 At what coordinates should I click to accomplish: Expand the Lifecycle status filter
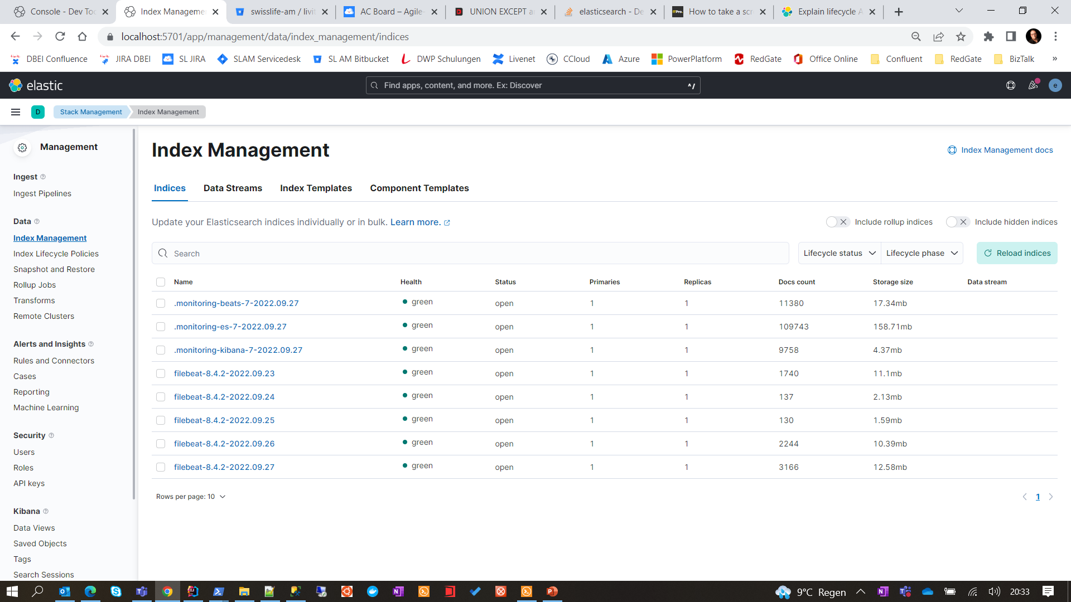tap(839, 253)
